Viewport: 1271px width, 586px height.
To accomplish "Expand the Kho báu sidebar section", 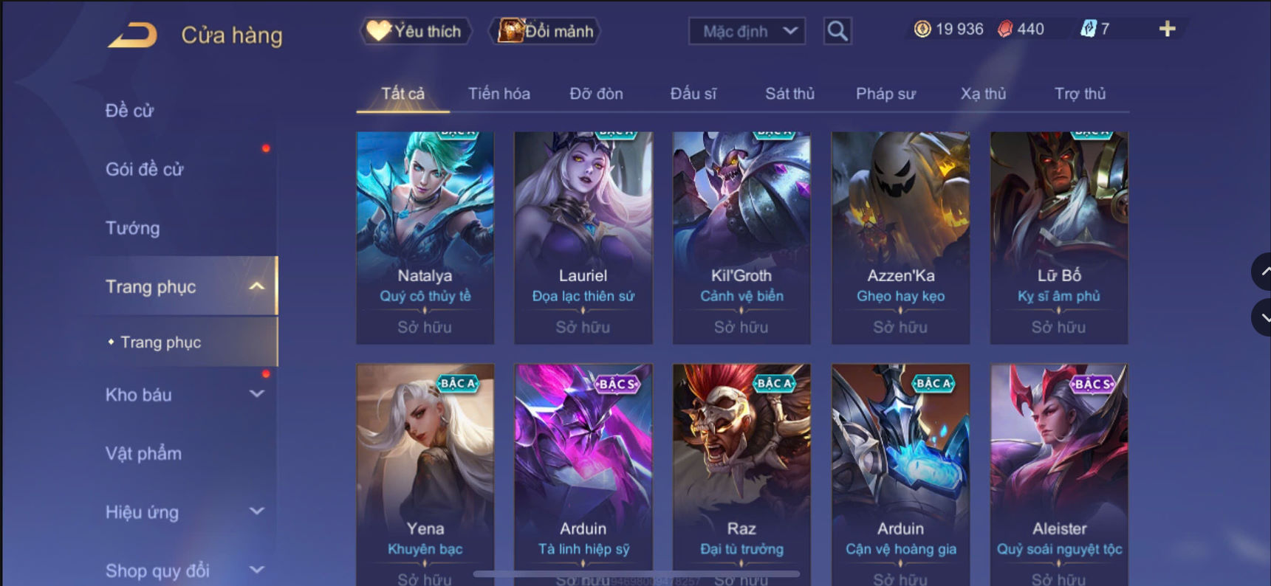I will pyautogui.click(x=256, y=394).
